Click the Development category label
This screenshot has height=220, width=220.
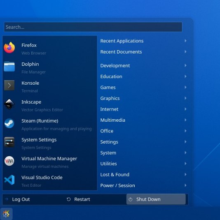click(x=115, y=66)
